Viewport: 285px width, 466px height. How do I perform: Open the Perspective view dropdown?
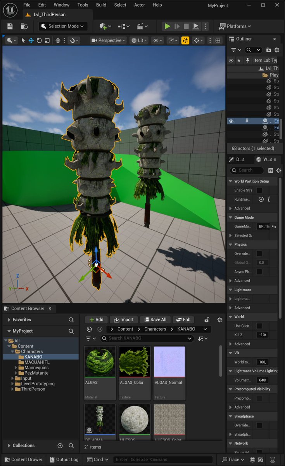(109, 40)
